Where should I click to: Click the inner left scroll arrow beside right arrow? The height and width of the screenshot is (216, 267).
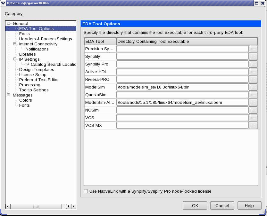point(69,206)
